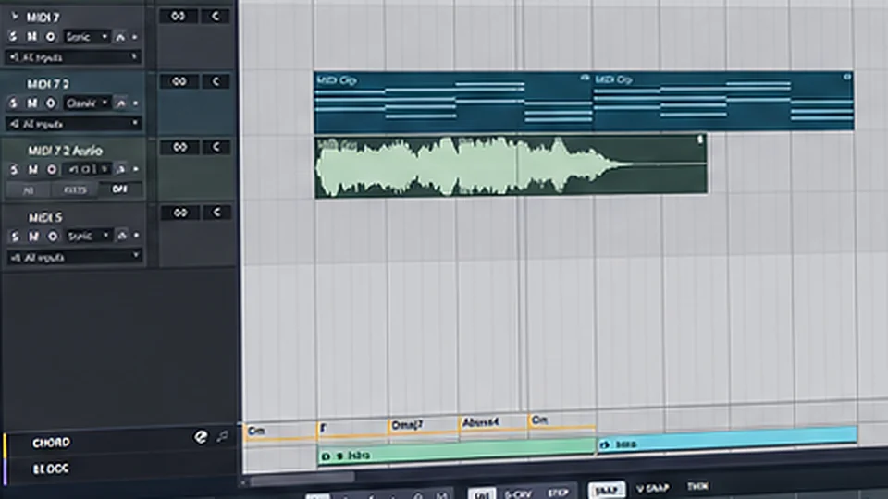Click the link icon on MIDI 5 row

[180, 213]
